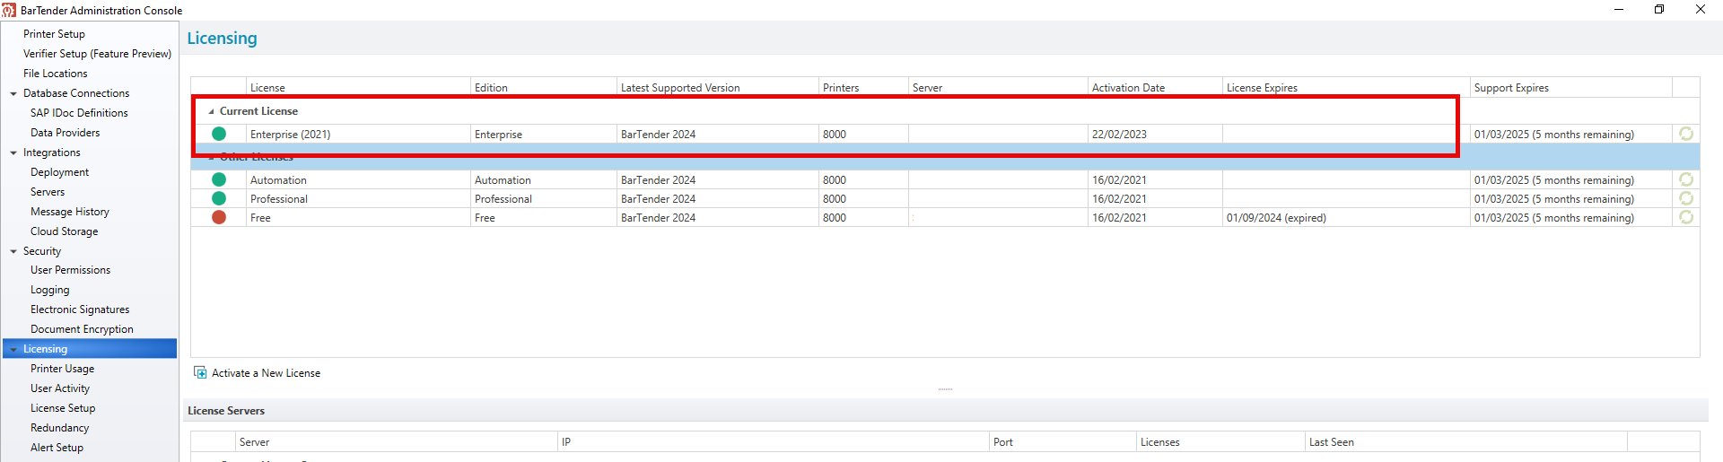Collapse the Licensing tree node arrow
Image resolution: width=1723 pixels, height=462 pixels.
[x=13, y=349]
